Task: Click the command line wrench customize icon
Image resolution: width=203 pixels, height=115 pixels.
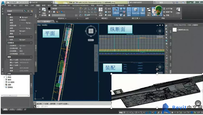Action: [x=35, y=107]
